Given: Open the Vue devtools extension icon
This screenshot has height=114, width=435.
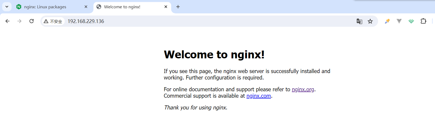Looking at the screenshot, I should click(x=399, y=21).
